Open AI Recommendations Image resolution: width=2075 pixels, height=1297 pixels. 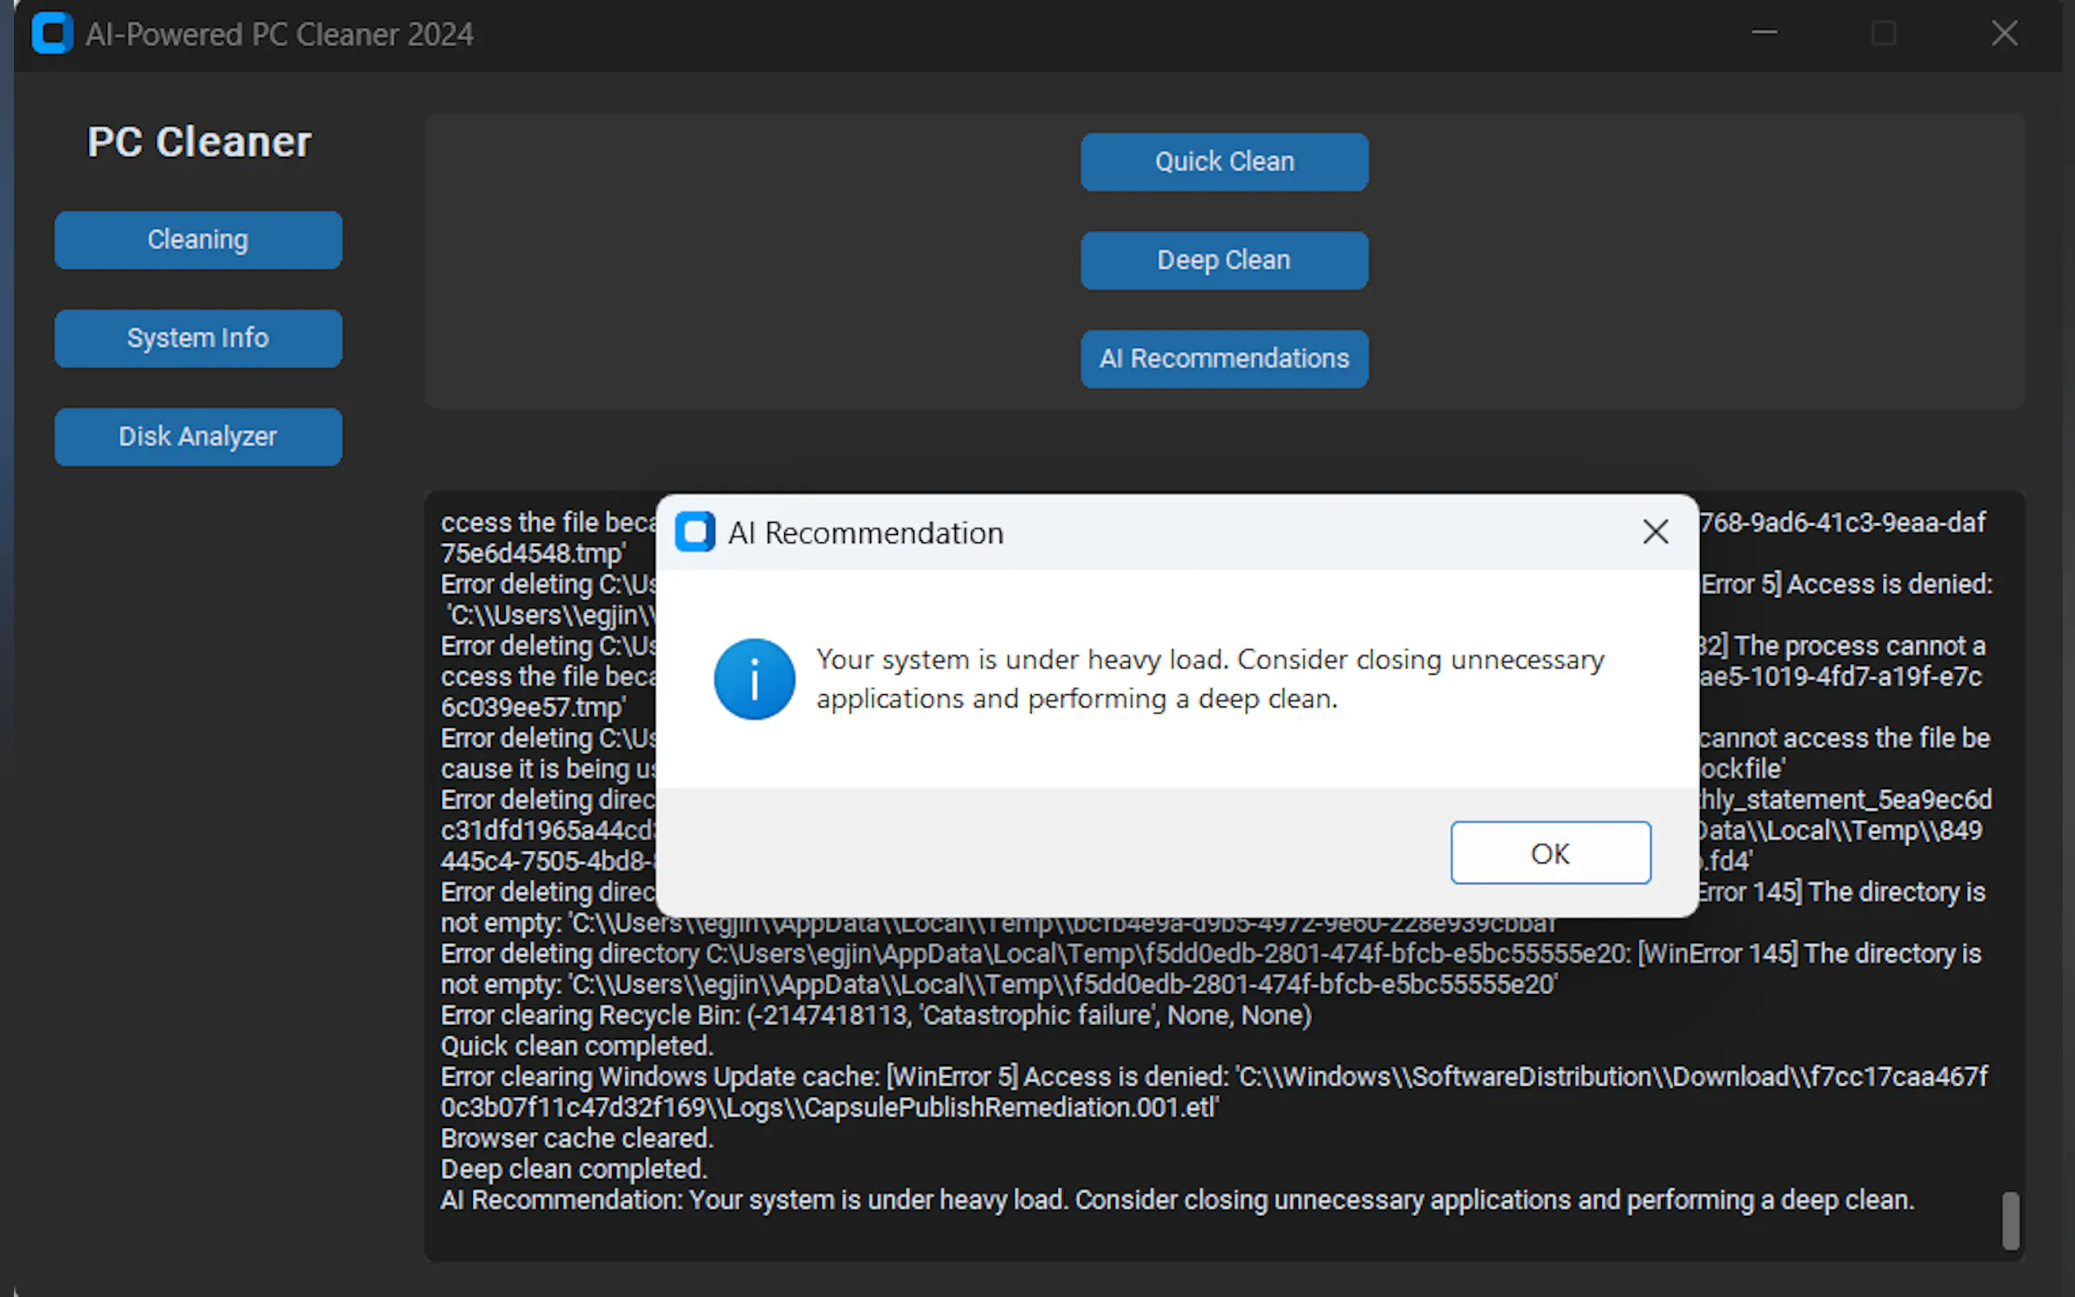pos(1223,359)
